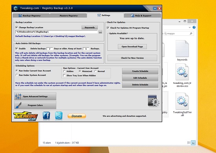The width and height of the screenshot is (216, 153).
Task: Open the Facebook icon link
Action: pyautogui.click(x=46, y=116)
